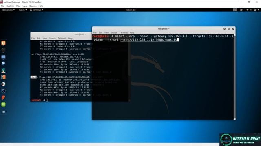Open VirtualBox Input menu
Screen dimensions: 261x146
click(x=25, y=6)
